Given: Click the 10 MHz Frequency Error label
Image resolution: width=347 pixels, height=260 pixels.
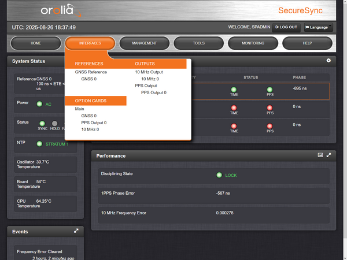Looking at the screenshot, I should [124, 213].
